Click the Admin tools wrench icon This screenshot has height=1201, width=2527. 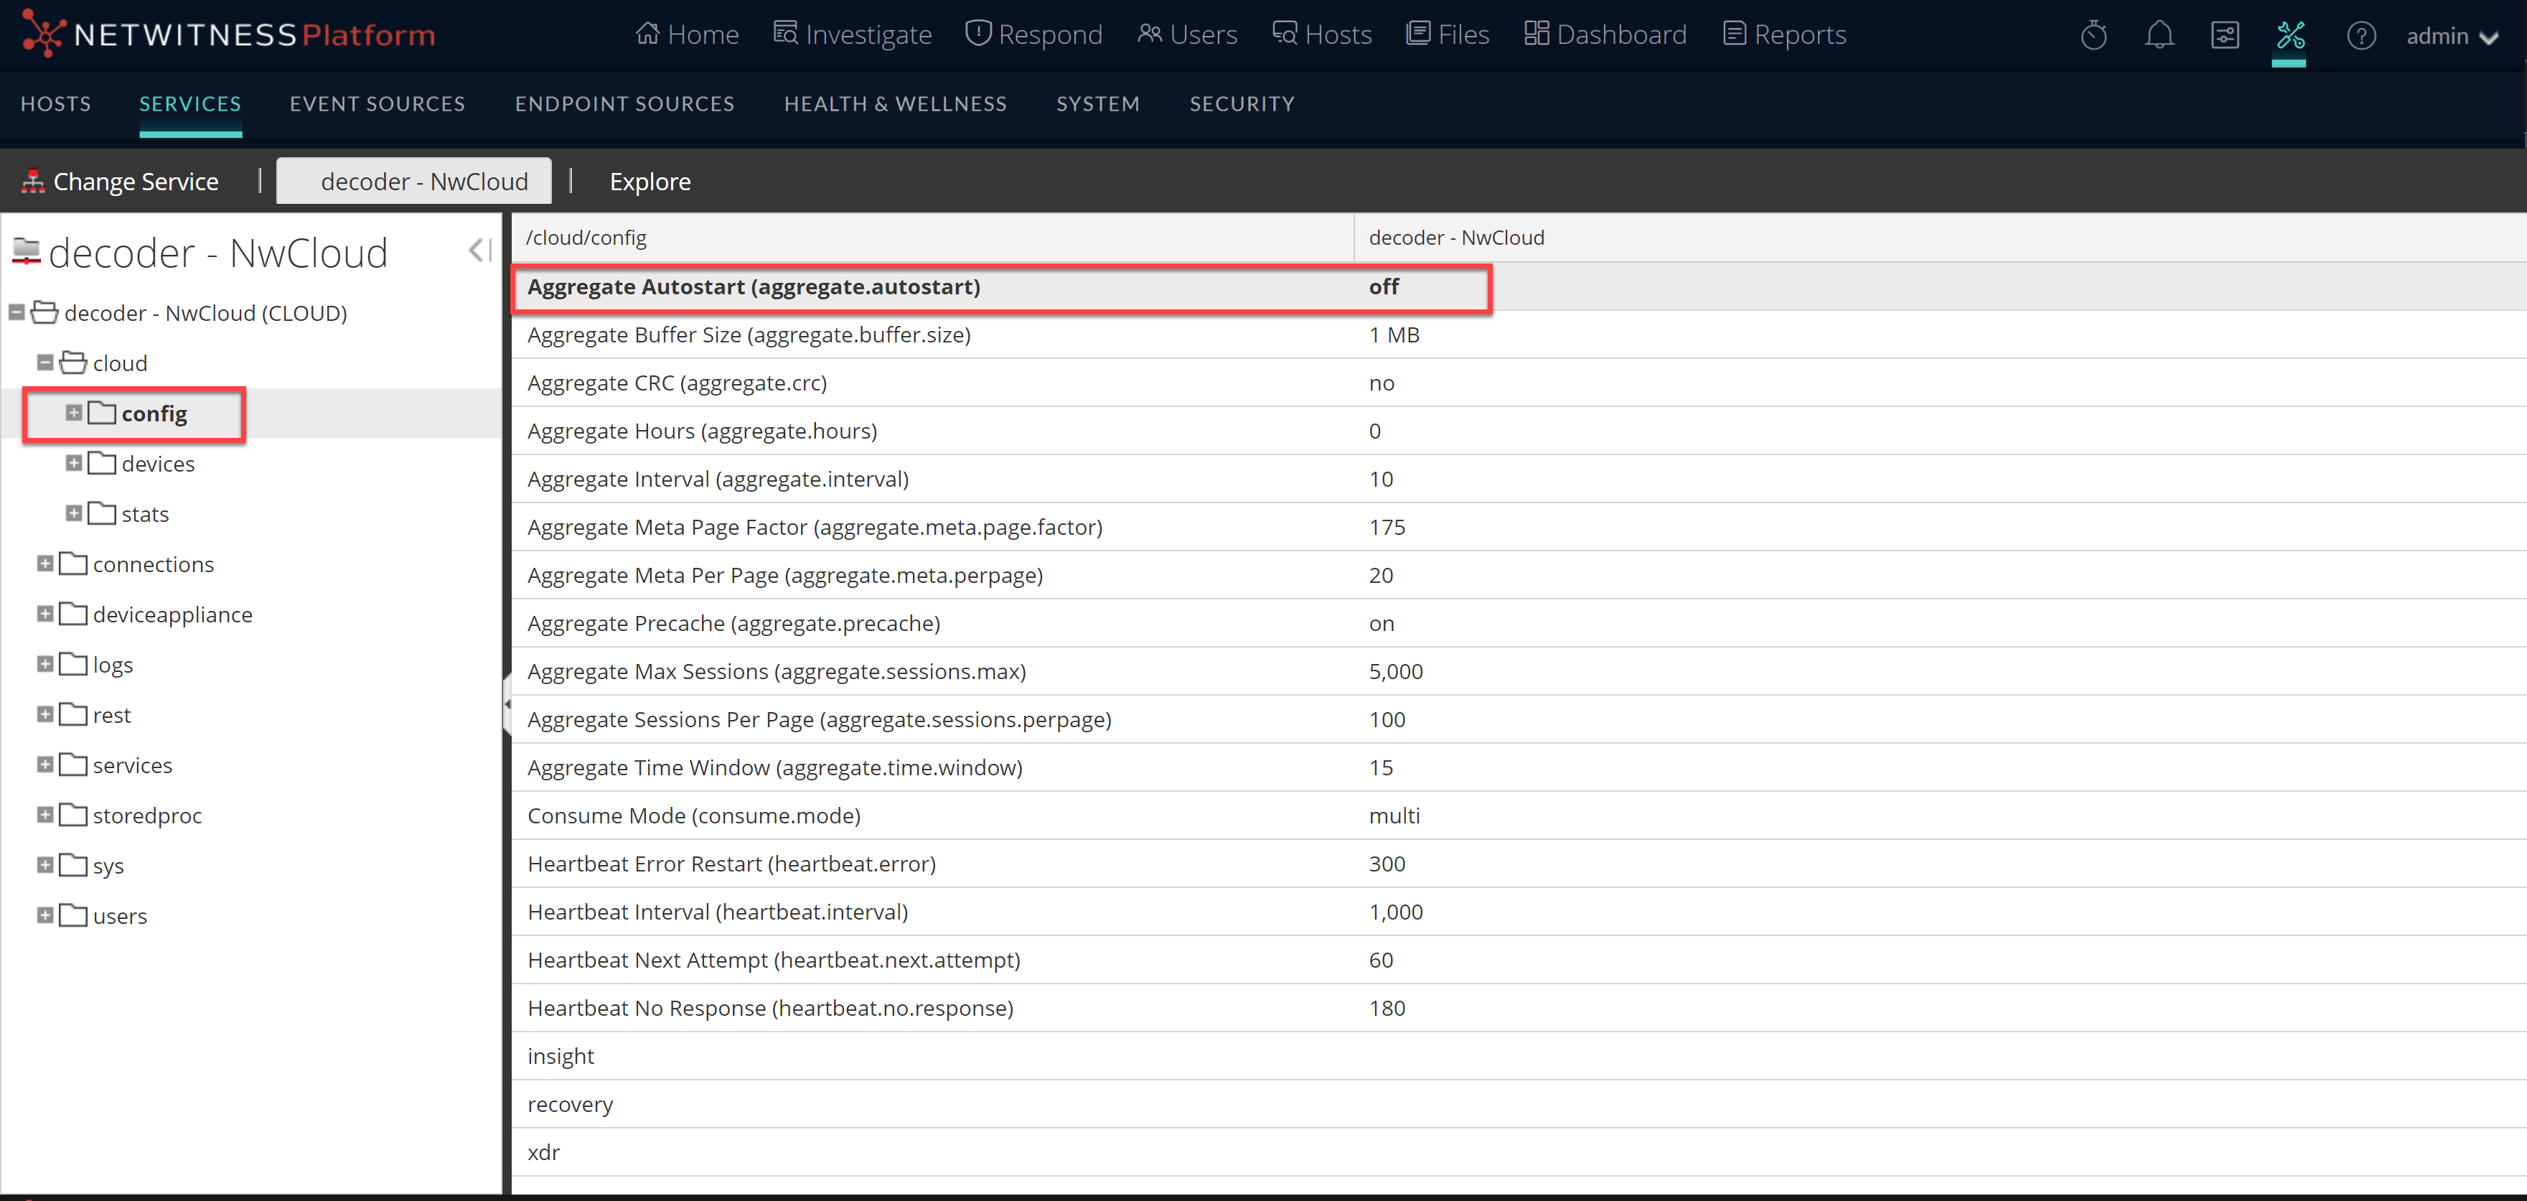pyautogui.click(x=2289, y=37)
